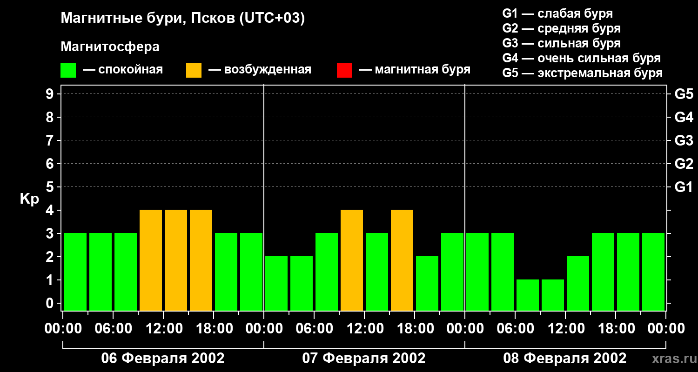Screen dimensions: 698x372
Task: Click the '07 Февраля 2002' date label
Action: [x=364, y=359]
